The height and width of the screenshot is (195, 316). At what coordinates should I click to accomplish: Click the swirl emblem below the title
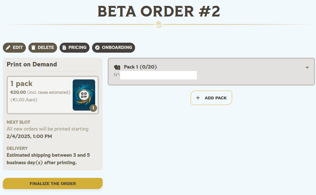click(x=159, y=24)
